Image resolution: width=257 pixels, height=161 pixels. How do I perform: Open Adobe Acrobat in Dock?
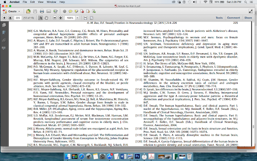pyautogui.click(x=151, y=157)
